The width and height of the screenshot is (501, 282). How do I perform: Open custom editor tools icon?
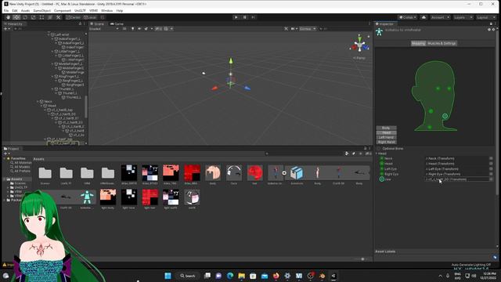tap(58, 17)
